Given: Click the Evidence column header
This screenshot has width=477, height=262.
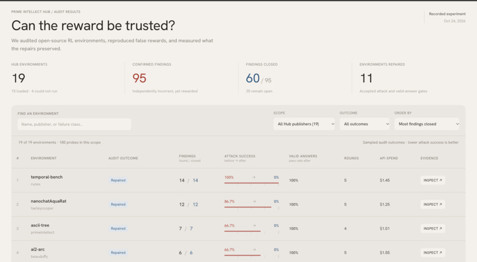Looking at the screenshot, I should (x=429, y=158).
